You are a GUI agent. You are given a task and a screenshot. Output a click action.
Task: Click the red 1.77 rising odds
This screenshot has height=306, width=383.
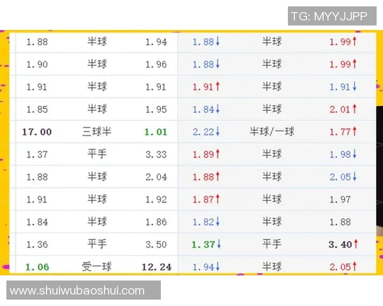tap(343, 132)
